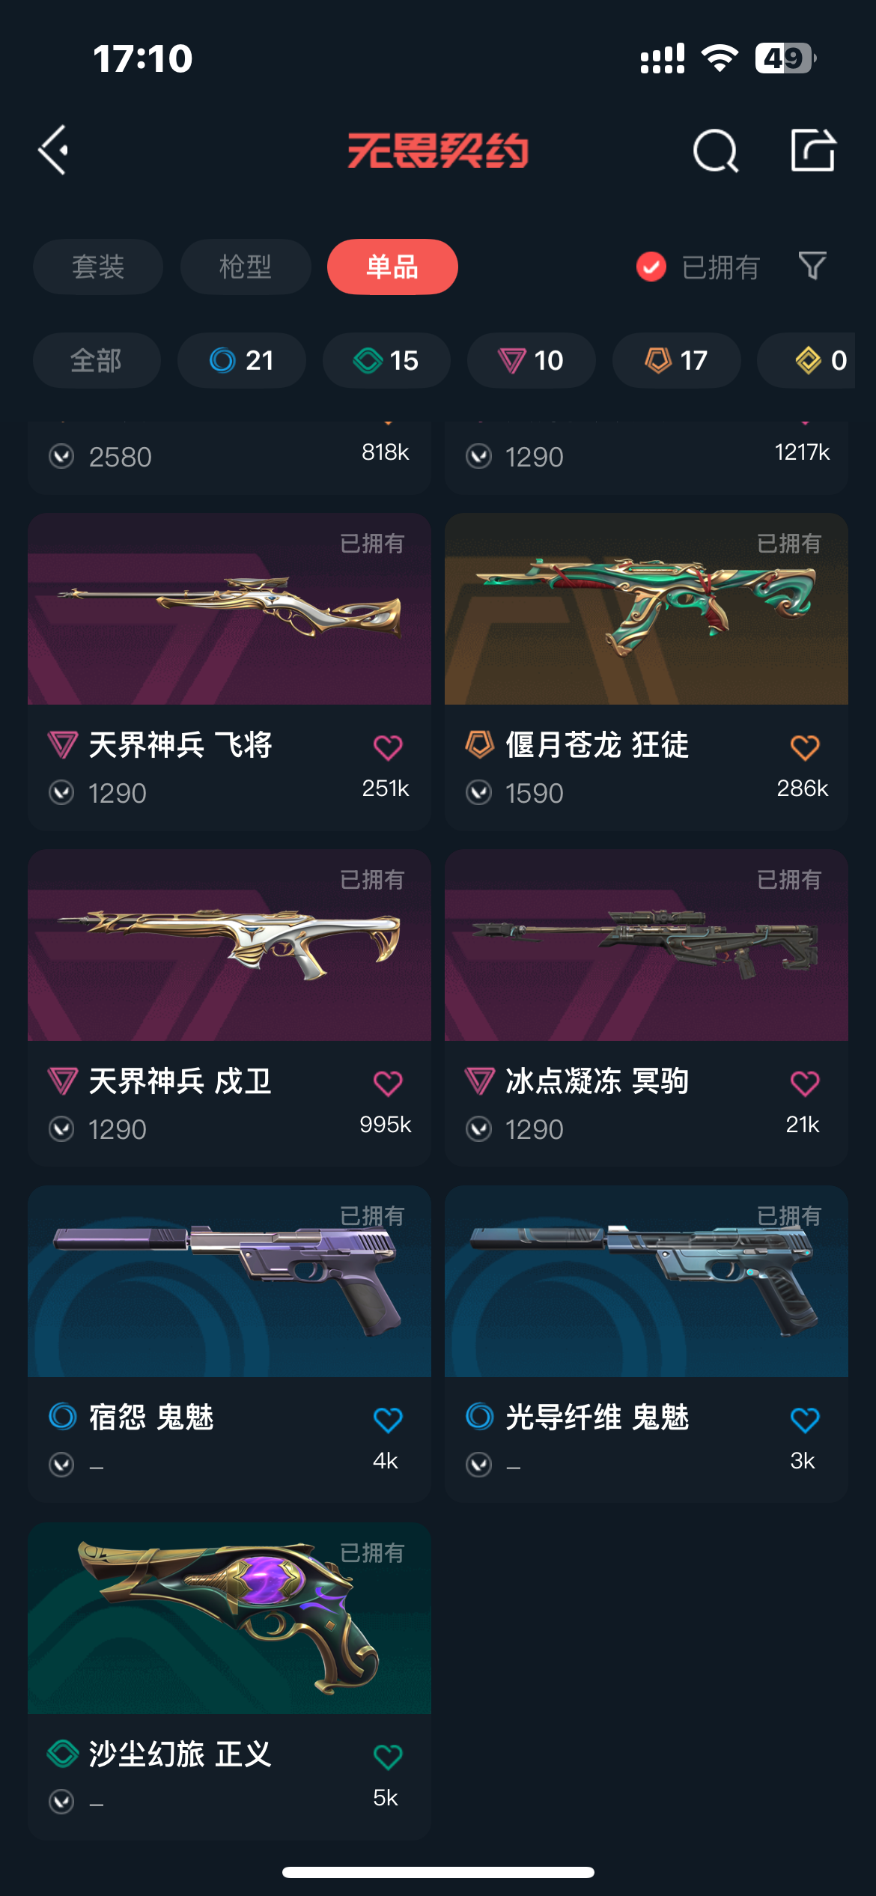The image size is (876, 1896).
Task: Open the 光导纤维 鬼魅 pistol thumbnail
Action: tap(646, 1281)
